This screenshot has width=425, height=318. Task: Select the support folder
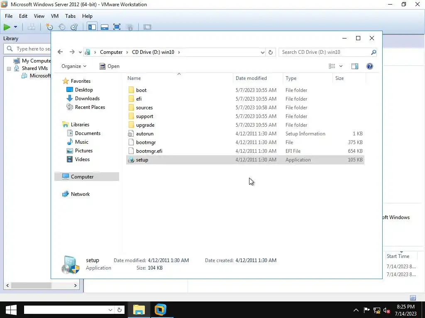point(245,116)
